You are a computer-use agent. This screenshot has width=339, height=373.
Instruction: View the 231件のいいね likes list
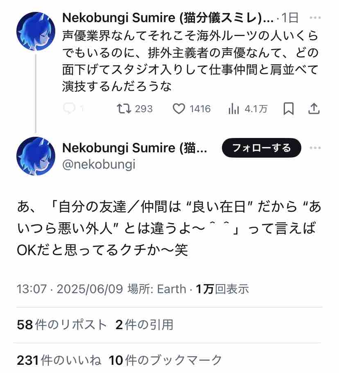[59, 360]
